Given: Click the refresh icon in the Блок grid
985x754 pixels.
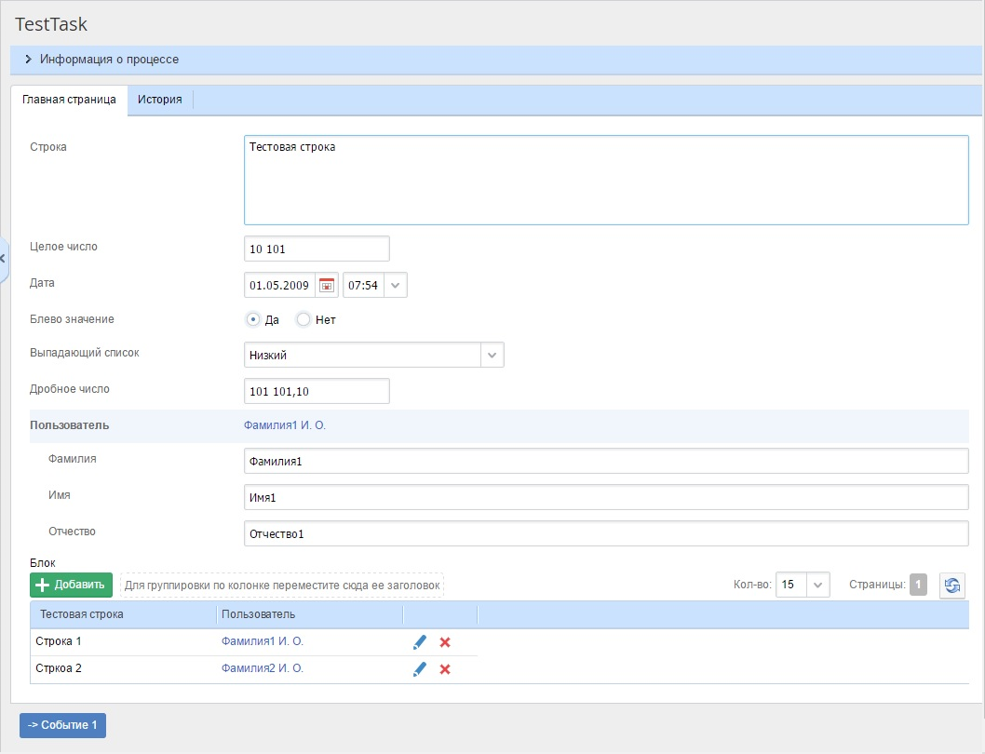Looking at the screenshot, I should point(951,586).
